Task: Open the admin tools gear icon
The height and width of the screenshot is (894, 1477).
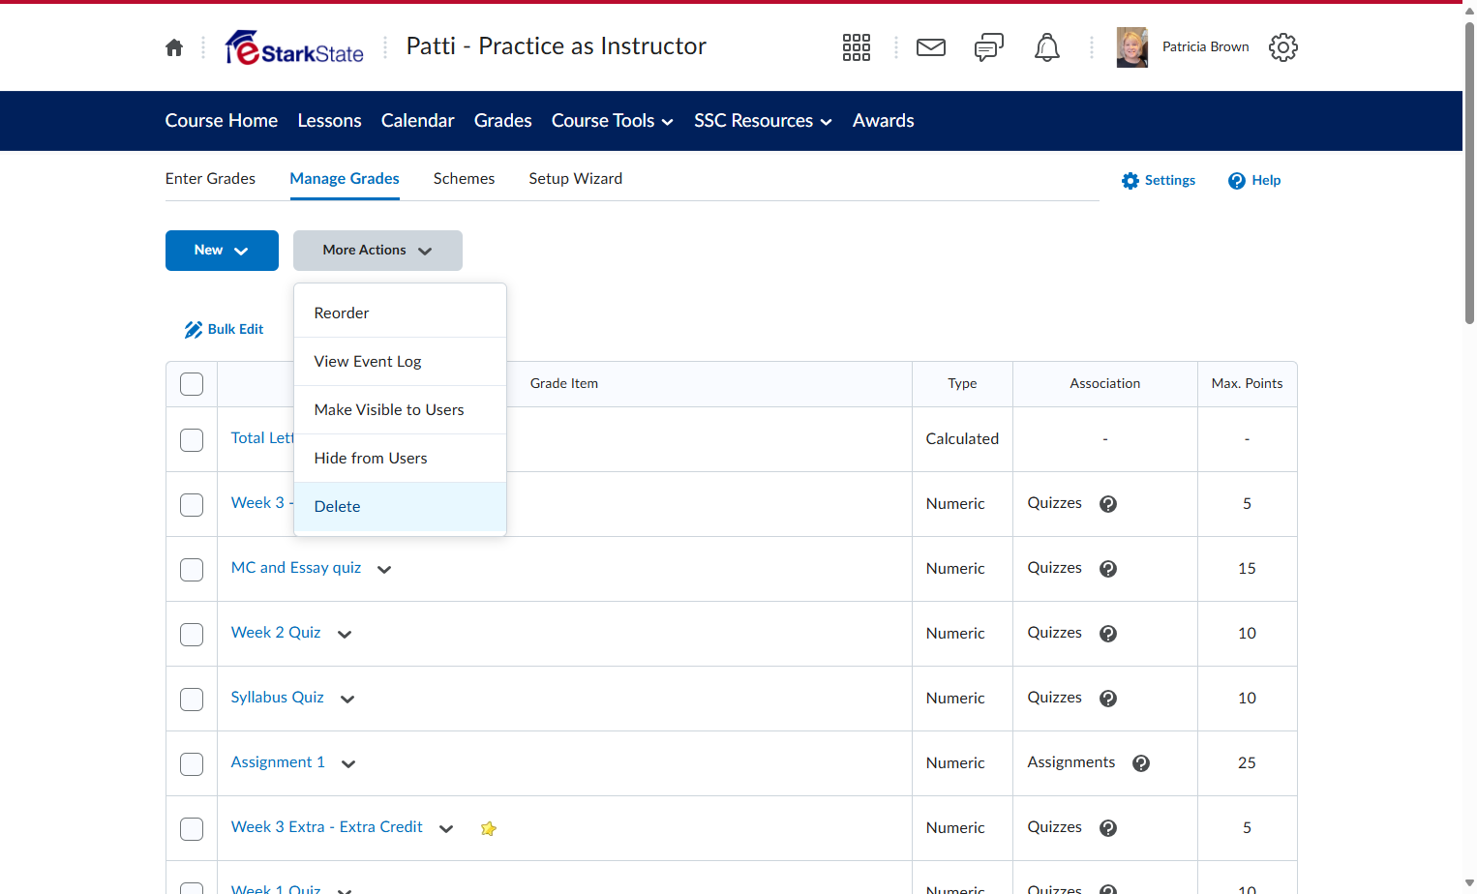Action: pyautogui.click(x=1283, y=47)
